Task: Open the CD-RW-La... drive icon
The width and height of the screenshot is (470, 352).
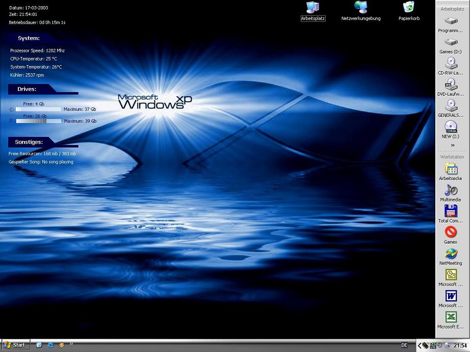Action: [451, 67]
